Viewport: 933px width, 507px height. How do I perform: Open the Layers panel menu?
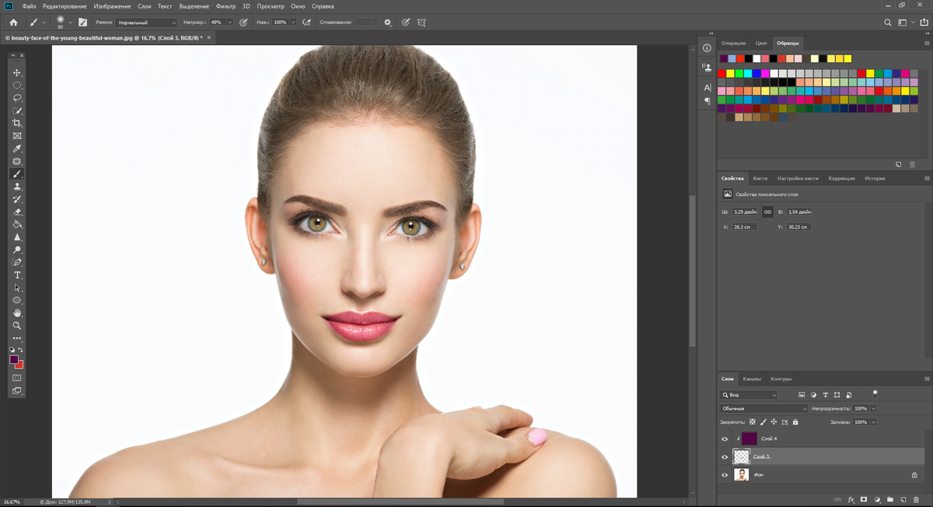[x=927, y=379]
